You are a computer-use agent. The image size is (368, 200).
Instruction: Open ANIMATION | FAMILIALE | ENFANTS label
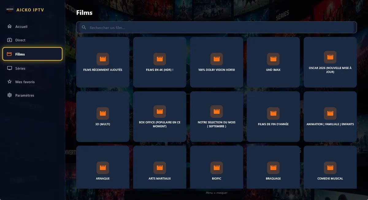330,124
